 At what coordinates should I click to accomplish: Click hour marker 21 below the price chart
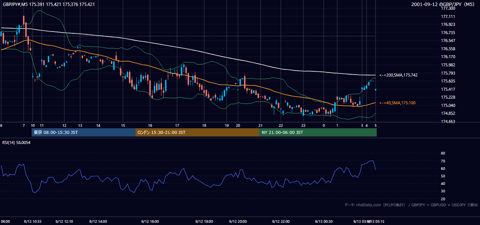(260, 125)
